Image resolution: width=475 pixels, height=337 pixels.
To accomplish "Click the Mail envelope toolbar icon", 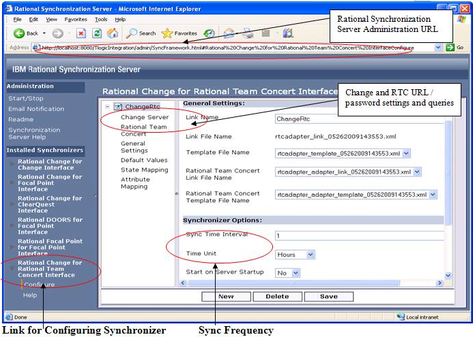I will pos(229,33).
